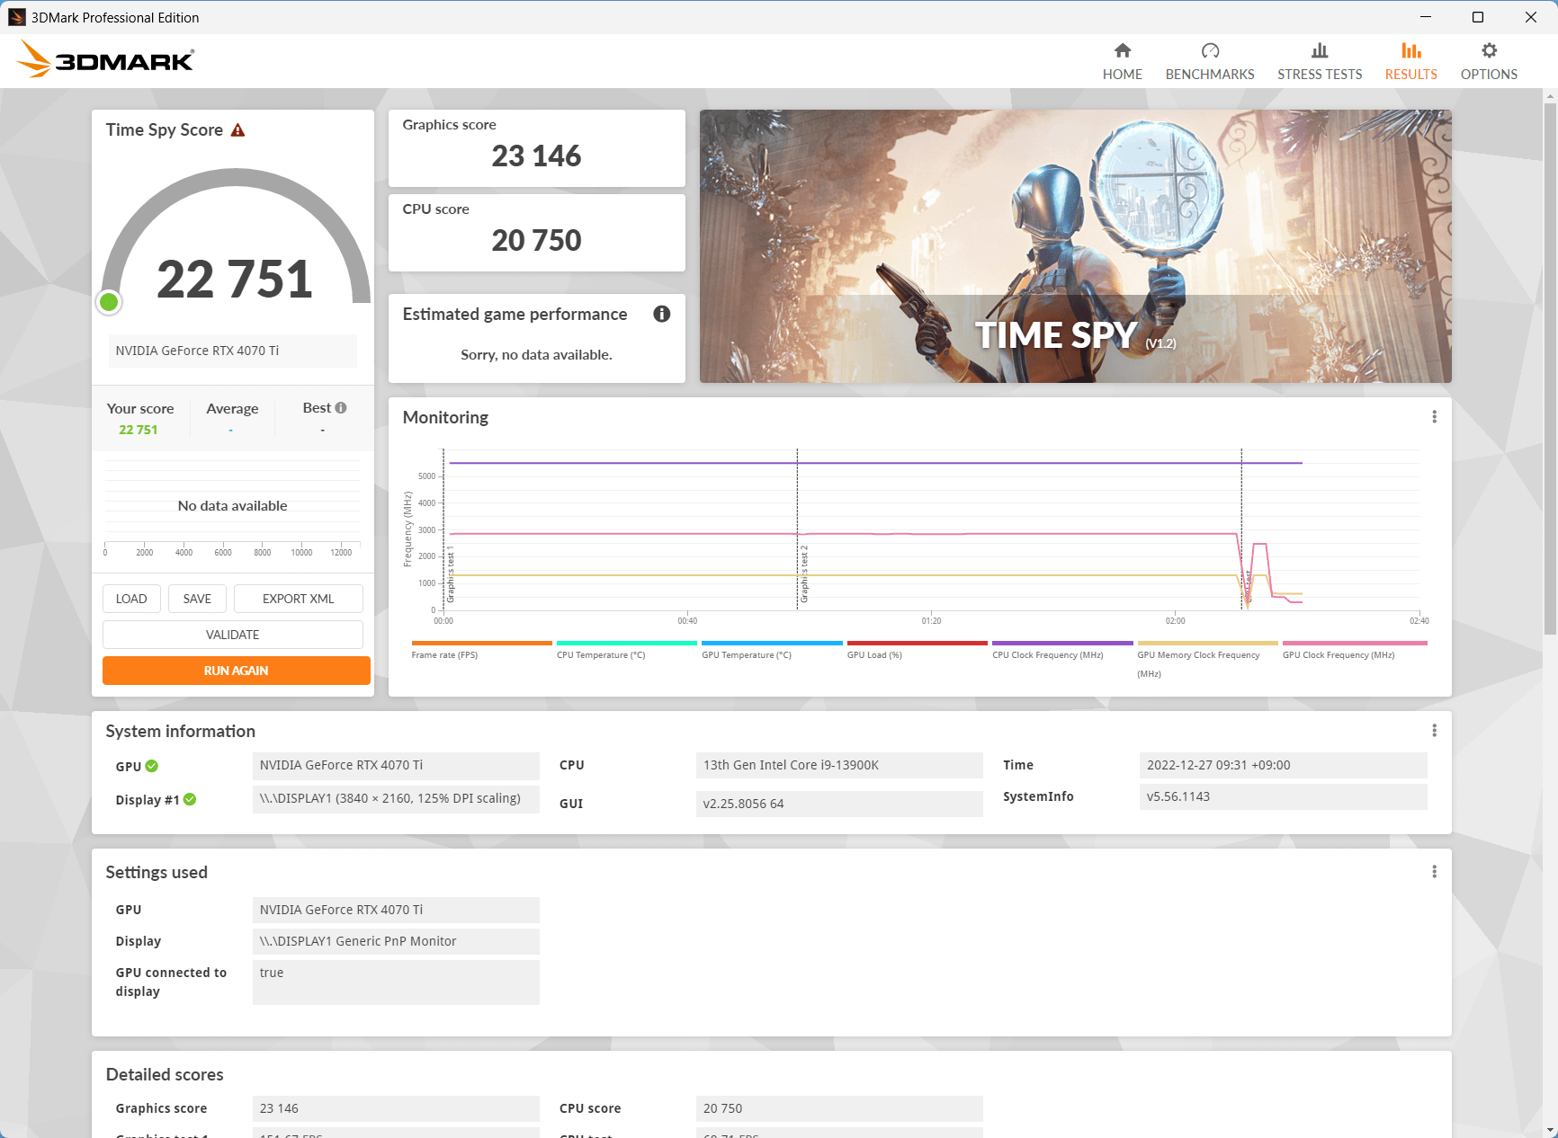Go to RESULTS tab label

click(1410, 75)
